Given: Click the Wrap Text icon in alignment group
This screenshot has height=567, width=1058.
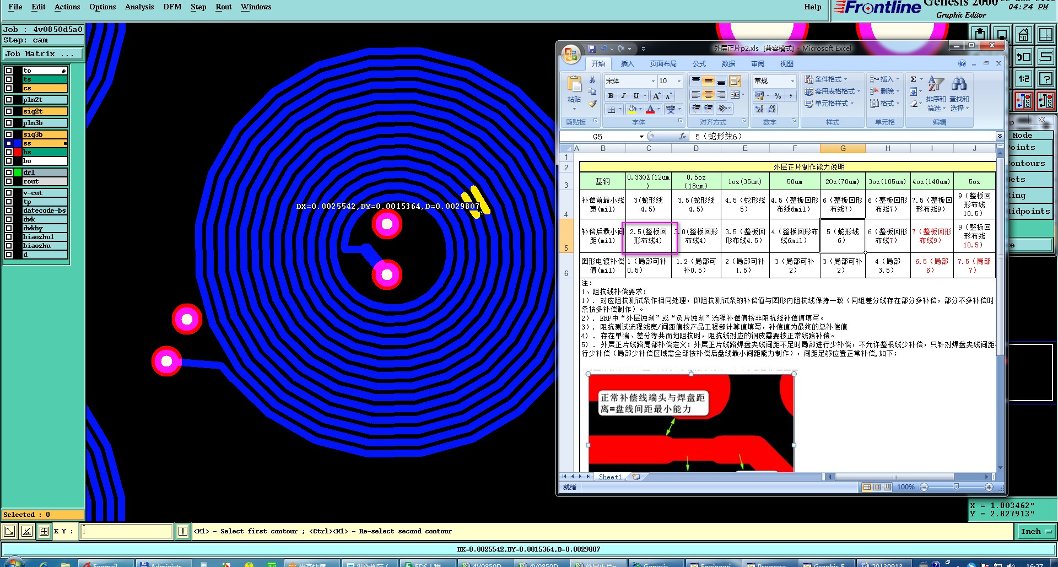Looking at the screenshot, I should click(x=735, y=81).
